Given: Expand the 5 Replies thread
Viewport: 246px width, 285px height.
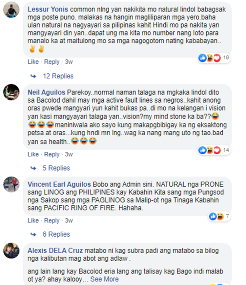Looking at the screenshot, I should click(56, 168).
